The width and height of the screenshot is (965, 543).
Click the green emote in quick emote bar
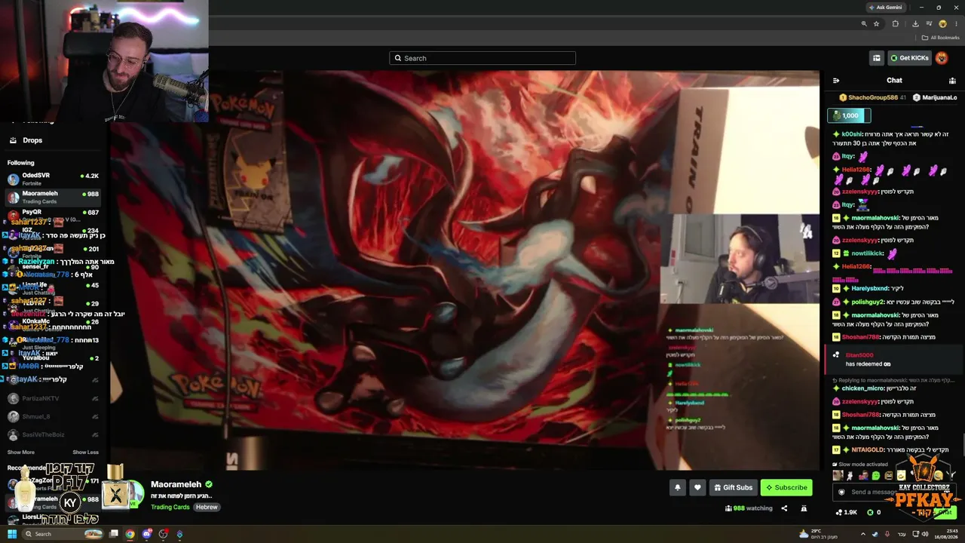[875, 475]
